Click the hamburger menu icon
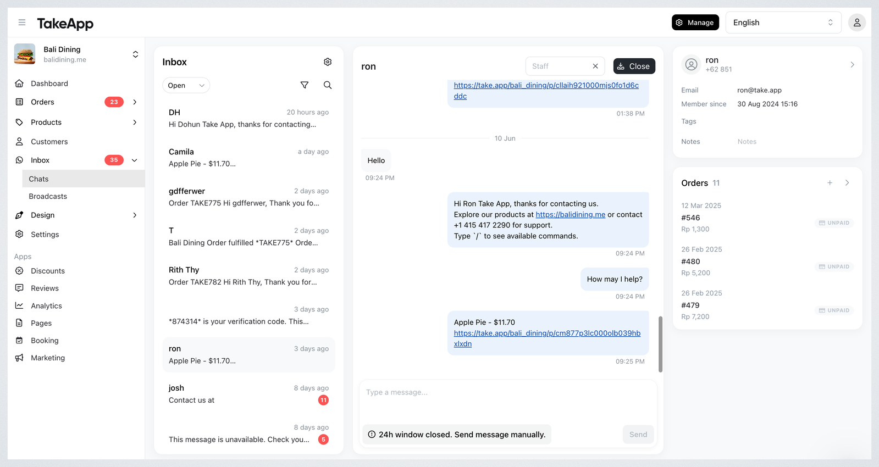 pos(22,23)
